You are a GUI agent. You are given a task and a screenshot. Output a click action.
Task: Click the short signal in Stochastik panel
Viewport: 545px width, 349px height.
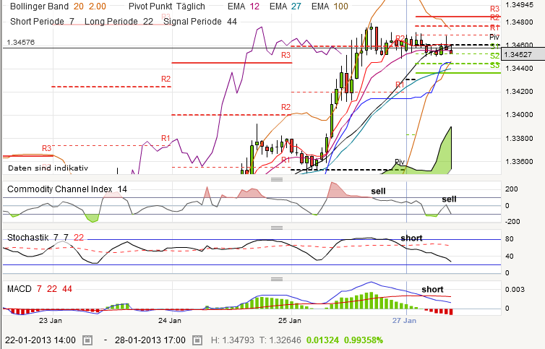[x=411, y=238]
